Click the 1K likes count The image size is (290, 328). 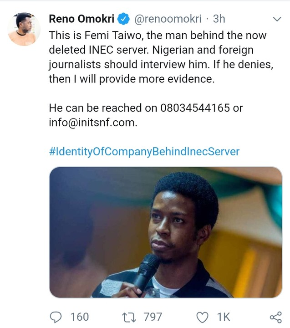coord(224,317)
